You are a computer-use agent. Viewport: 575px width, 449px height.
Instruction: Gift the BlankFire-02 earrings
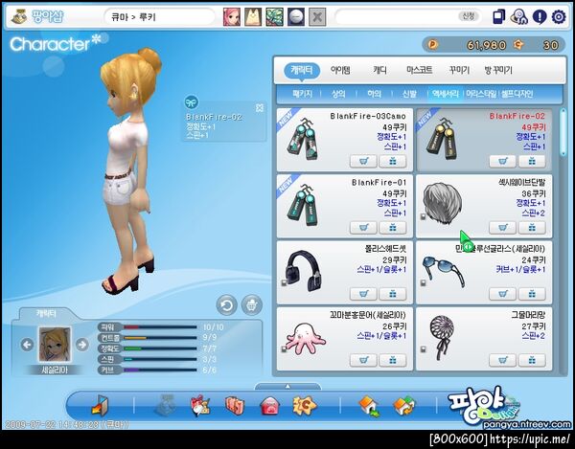click(x=532, y=161)
